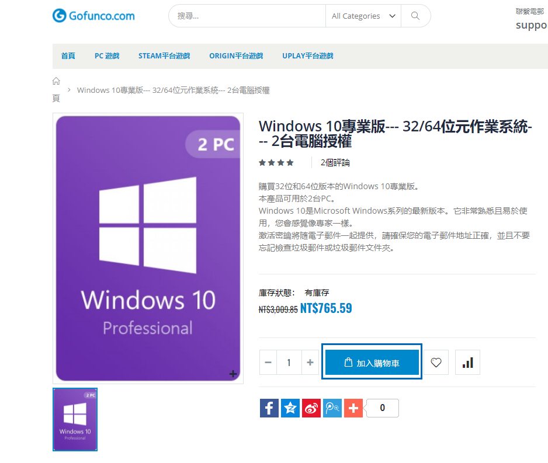Click the 有庫存 stock status text
This screenshot has width=548, height=463.
[317, 293]
